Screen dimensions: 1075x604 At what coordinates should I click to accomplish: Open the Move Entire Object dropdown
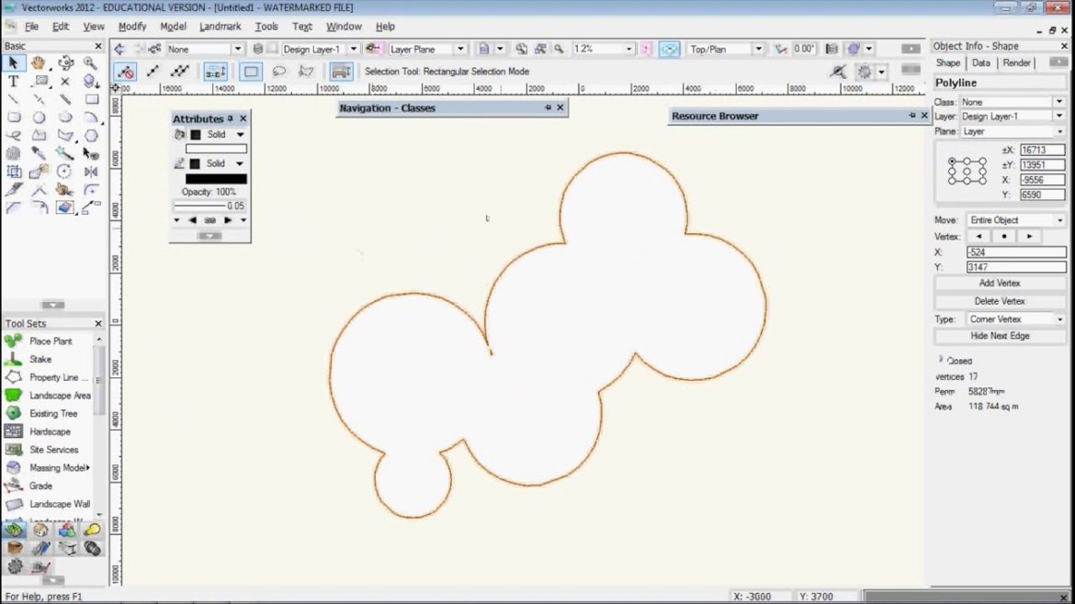coord(1016,220)
